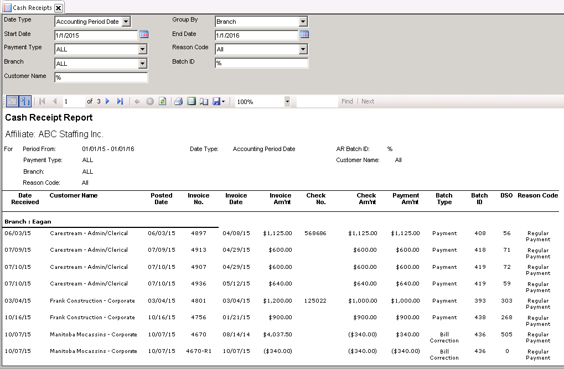This screenshot has height=369, width=564.
Task: Open the zoom percentage dropdown
Action: coord(287,102)
